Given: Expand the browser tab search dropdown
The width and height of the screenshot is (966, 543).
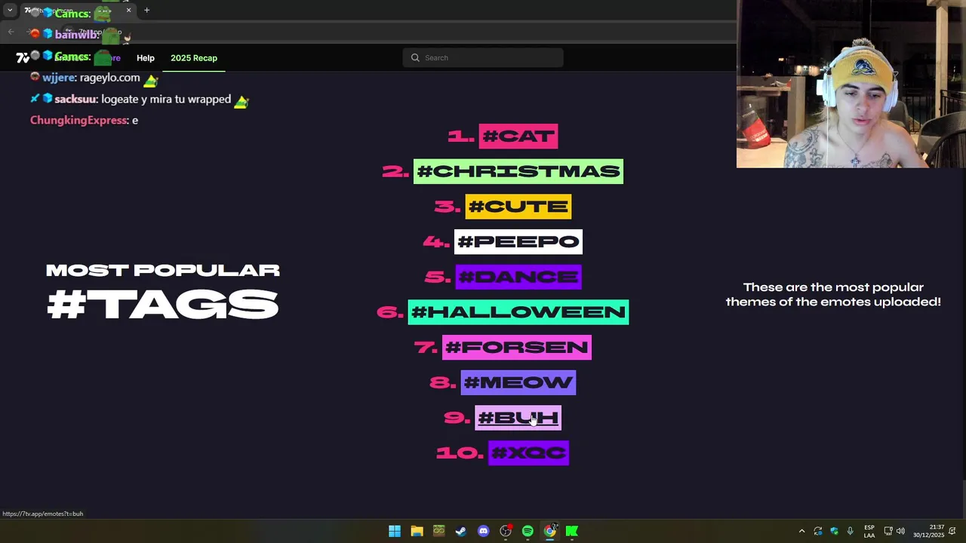Looking at the screenshot, I should point(10,11).
